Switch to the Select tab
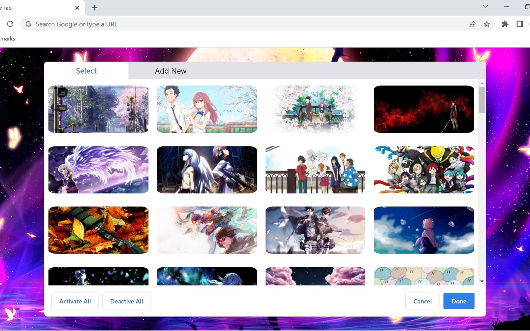530x331 pixels. click(86, 71)
